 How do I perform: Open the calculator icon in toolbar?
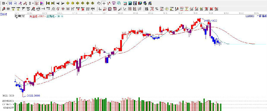coord(130,3)
